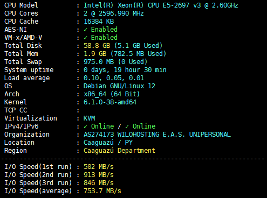Screen dimensions: 267x198
Task: Click the Virtualization label
Action: [x=31, y=118]
